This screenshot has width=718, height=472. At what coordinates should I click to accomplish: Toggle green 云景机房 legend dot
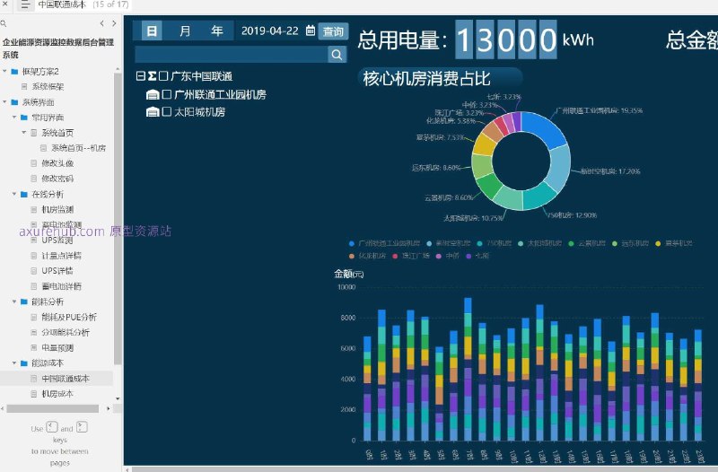click(571, 243)
